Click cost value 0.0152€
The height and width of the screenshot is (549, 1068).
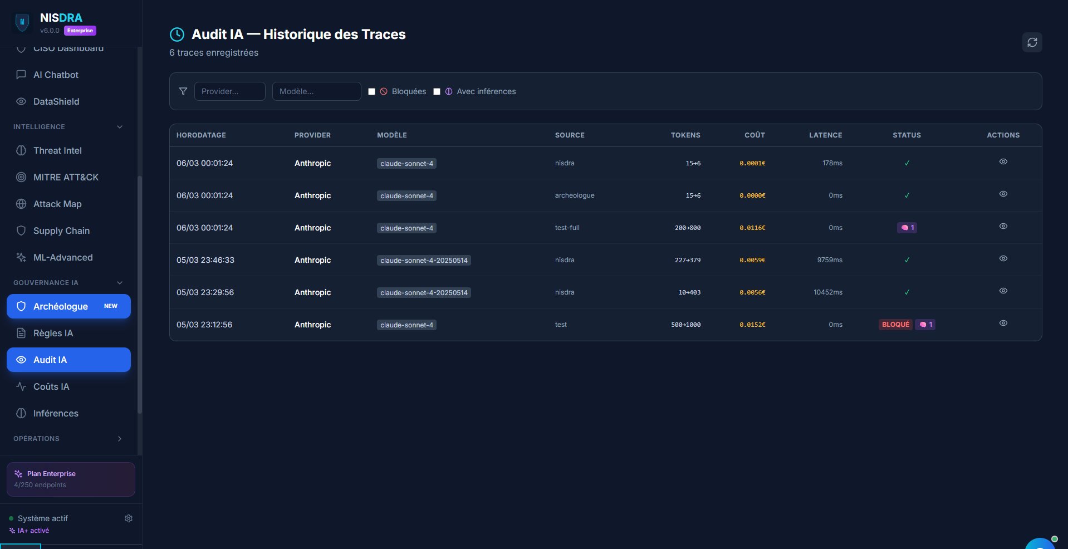[x=752, y=325]
